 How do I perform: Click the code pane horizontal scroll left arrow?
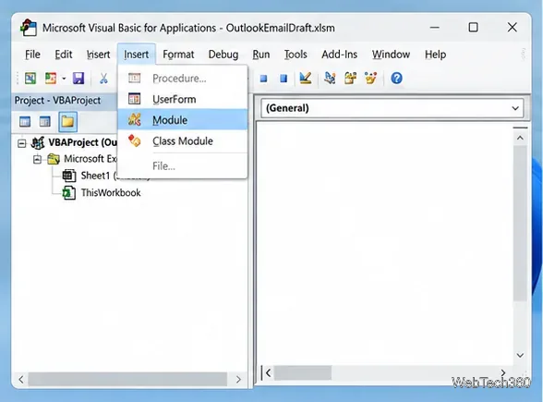tap(268, 373)
